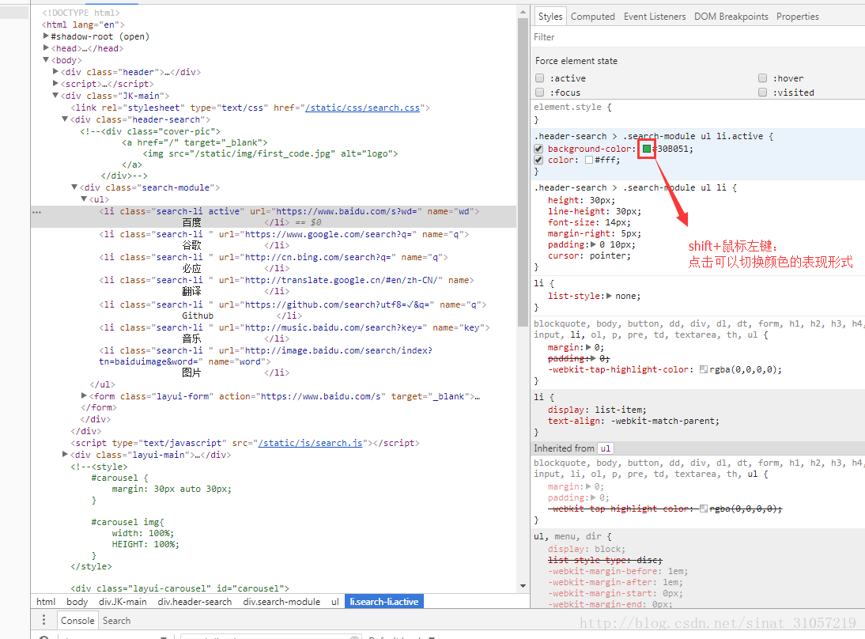Click the body breadcrumb
The width and height of the screenshot is (865, 639).
click(77, 602)
